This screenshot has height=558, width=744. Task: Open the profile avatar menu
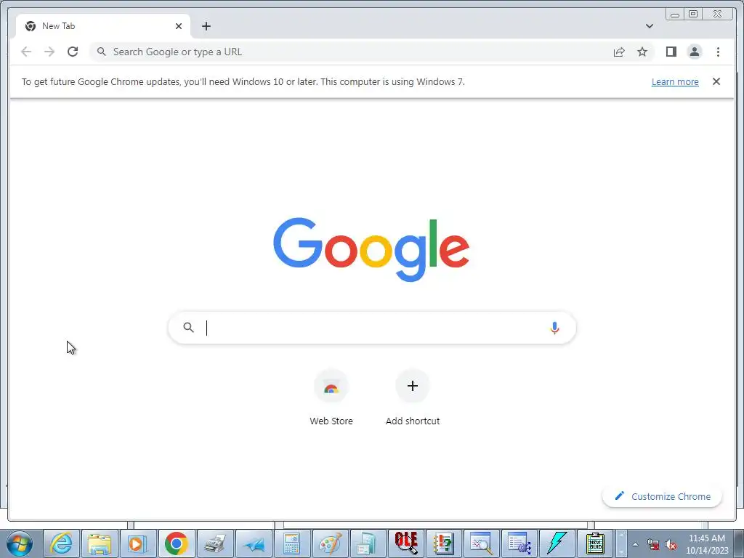[x=694, y=52]
